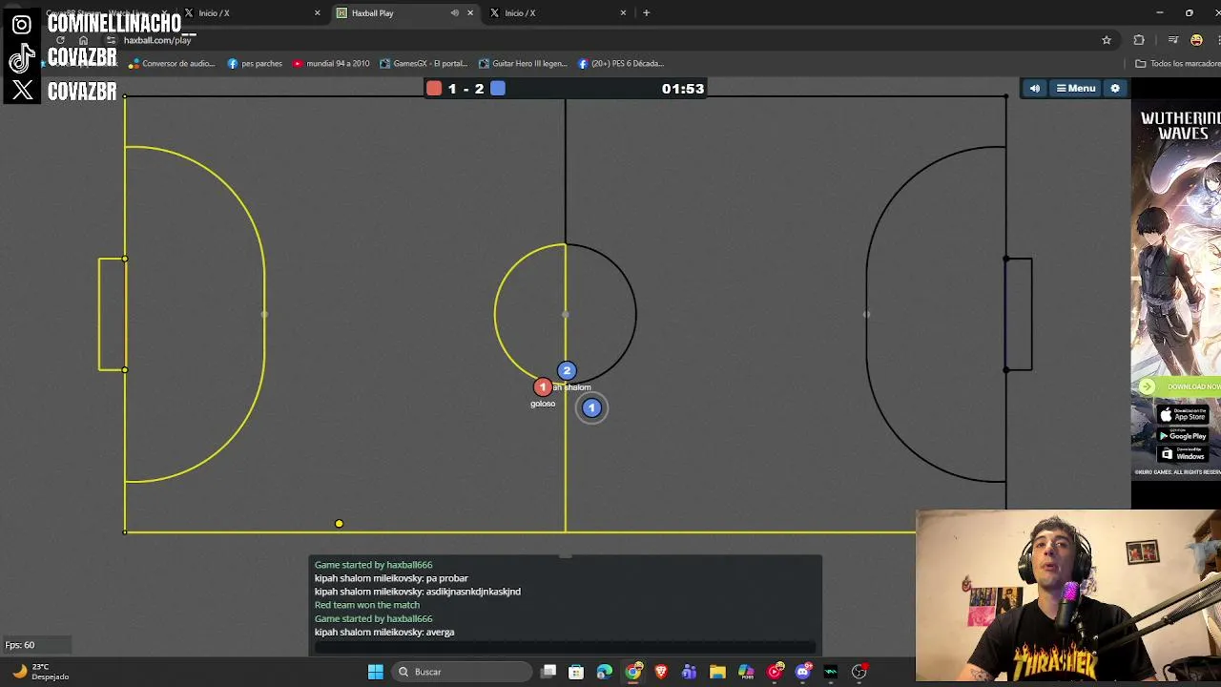Open a new browser tab
This screenshot has width=1221, height=687.
pyautogui.click(x=646, y=13)
